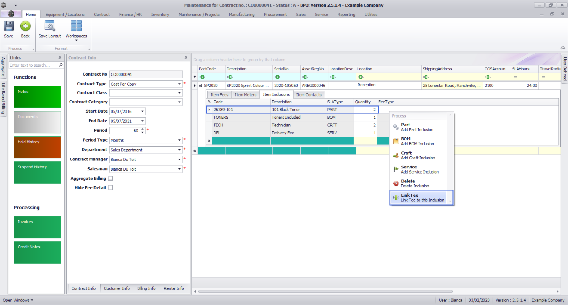Open the Billing Info tab
568x305 pixels.
(x=146, y=288)
